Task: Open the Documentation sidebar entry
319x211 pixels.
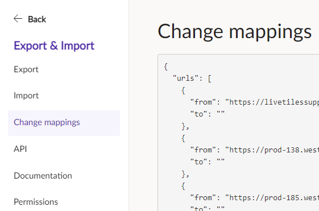Action: (43, 176)
